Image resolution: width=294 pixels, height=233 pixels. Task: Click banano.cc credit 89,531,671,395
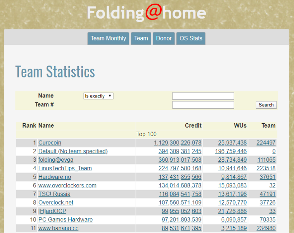[181, 228]
